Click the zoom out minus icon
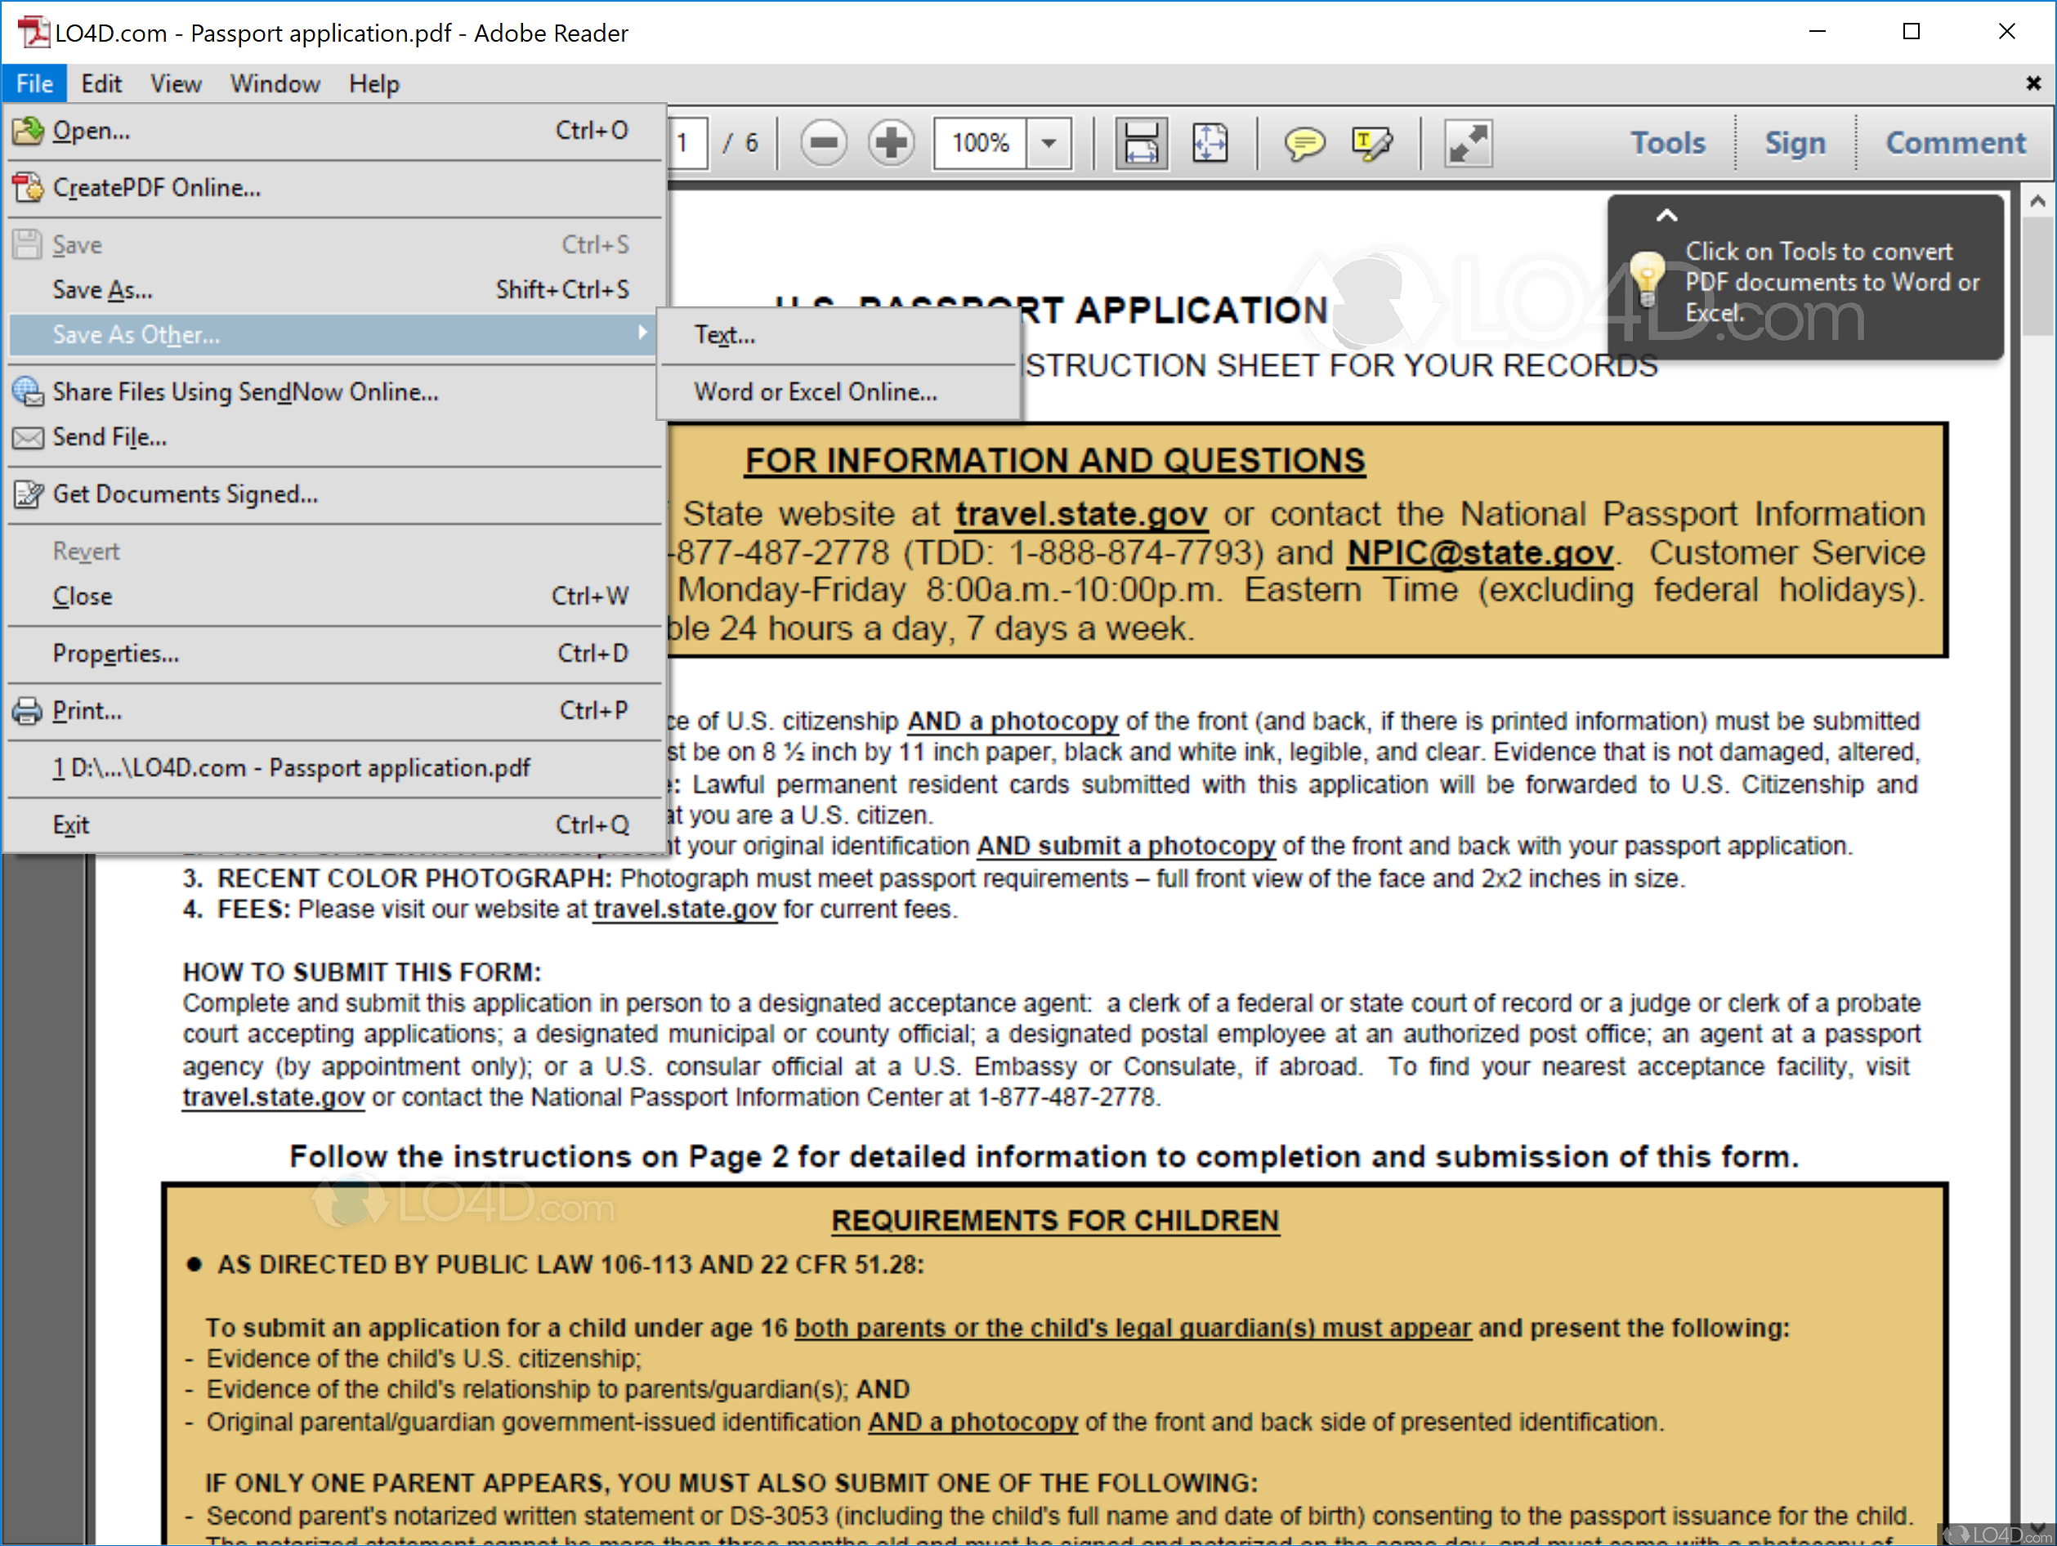 [x=823, y=143]
